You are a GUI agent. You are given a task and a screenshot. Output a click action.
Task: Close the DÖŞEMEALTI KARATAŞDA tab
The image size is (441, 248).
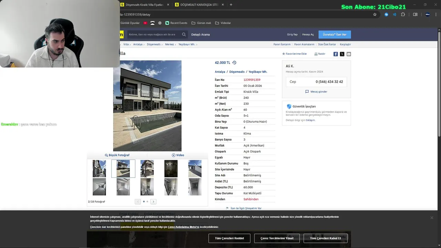coord(223,5)
